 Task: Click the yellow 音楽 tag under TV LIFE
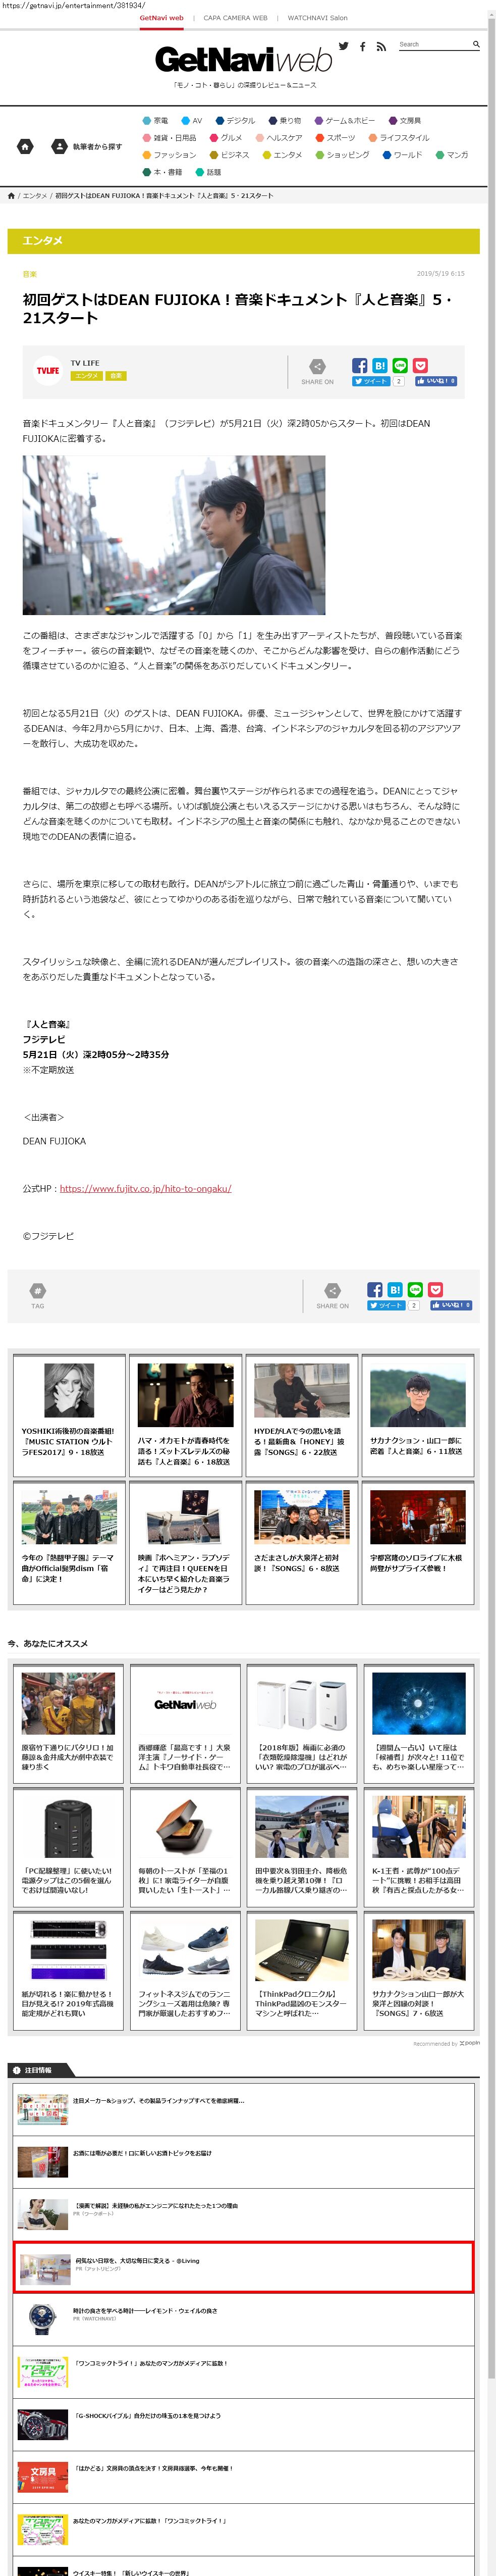pos(115,376)
